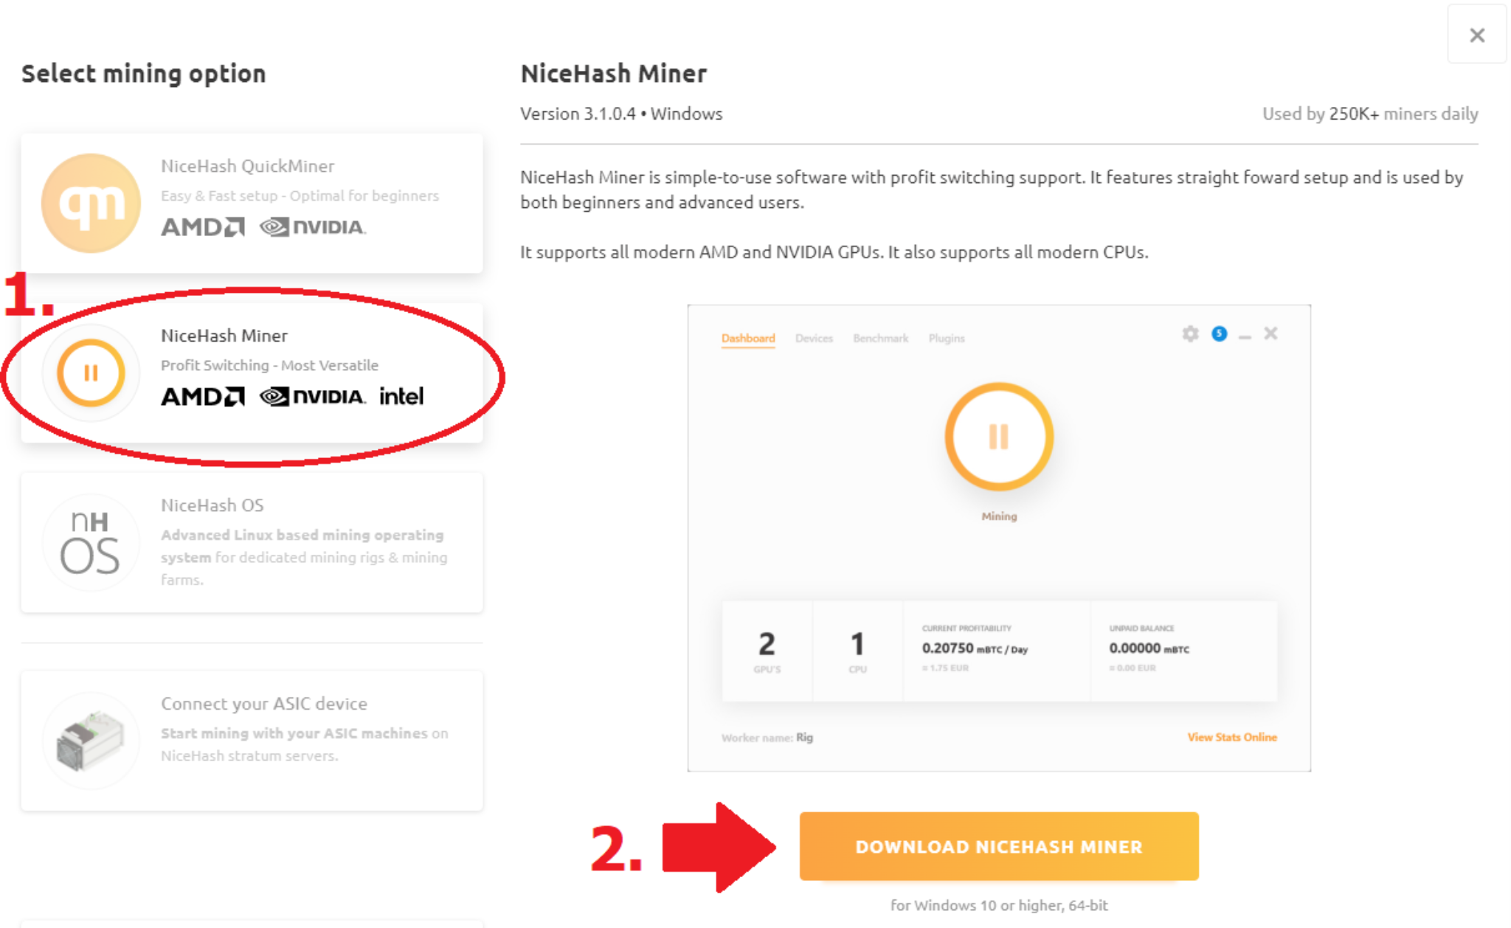Switch to the Dashboard tab
The image size is (1511, 928).
point(748,338)
